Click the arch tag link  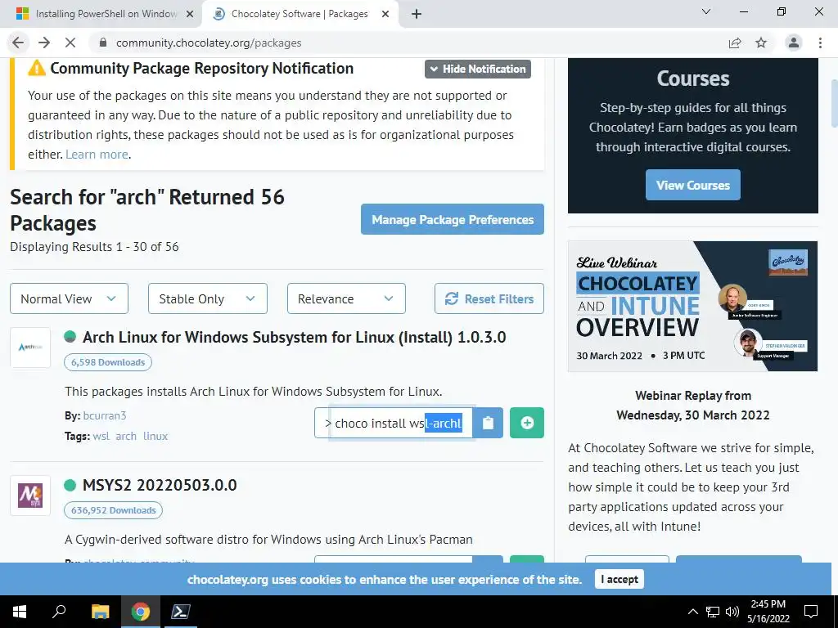coord(125,436)
